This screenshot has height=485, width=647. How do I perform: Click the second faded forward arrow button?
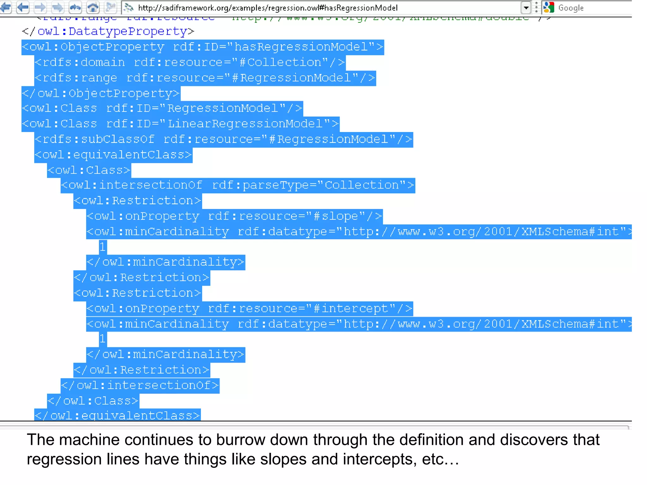tap(57, 7)
